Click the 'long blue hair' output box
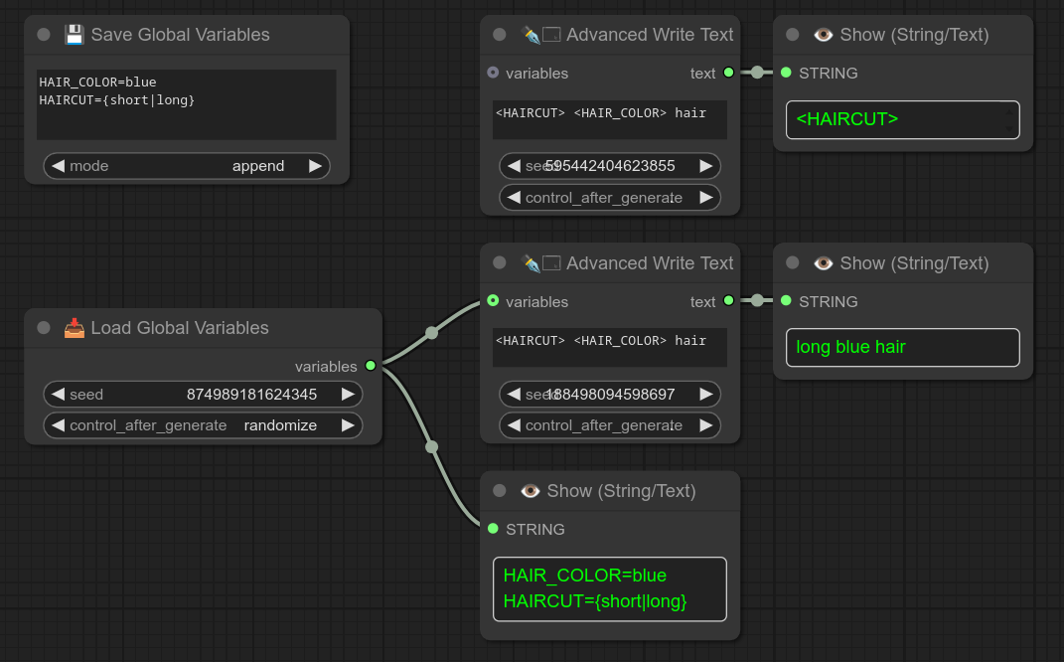Screen dimensions: 1064x662 (x=902, y=347)
